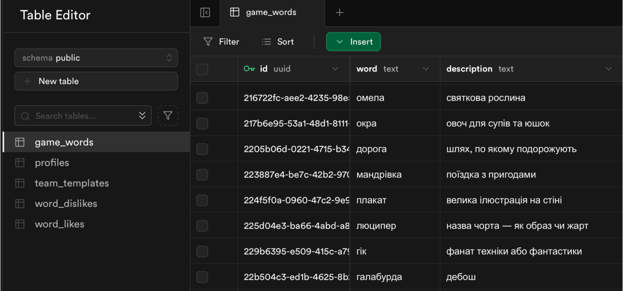This screenshot has height=291, width=623.
Task: Click the table icon beside word_dislikes
Action: [20, 204]
